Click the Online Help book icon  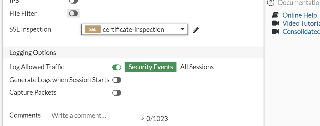pyautogui.click(x=275, y=15)
